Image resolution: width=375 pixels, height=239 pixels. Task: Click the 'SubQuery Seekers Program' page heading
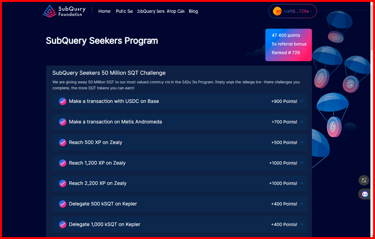click(x=102, y=41)
